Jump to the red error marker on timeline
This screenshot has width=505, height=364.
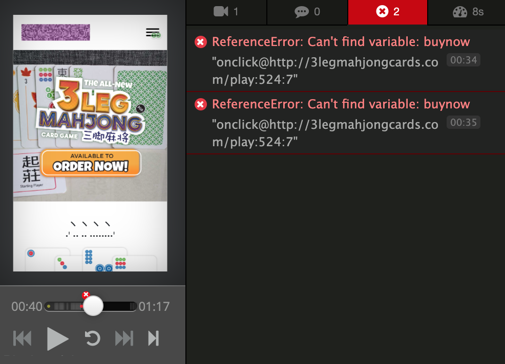coord(86,294)
